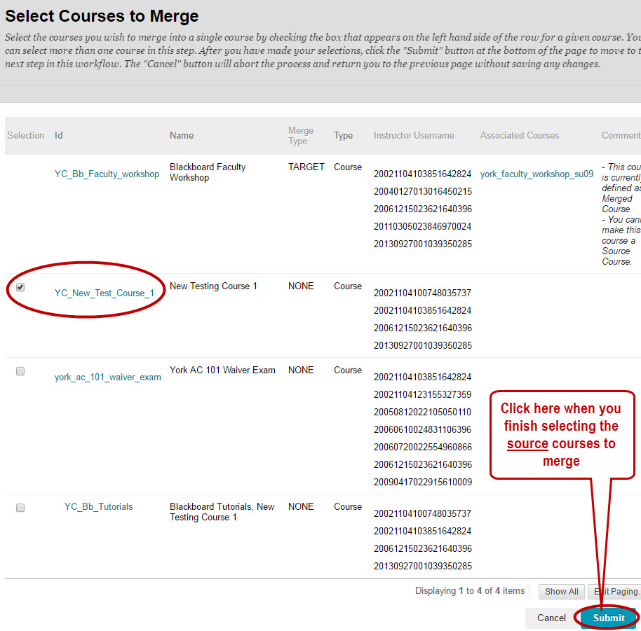
Task: Open the YC_Bb_Faculty_workshop course link
Action: tap(107, 174)
